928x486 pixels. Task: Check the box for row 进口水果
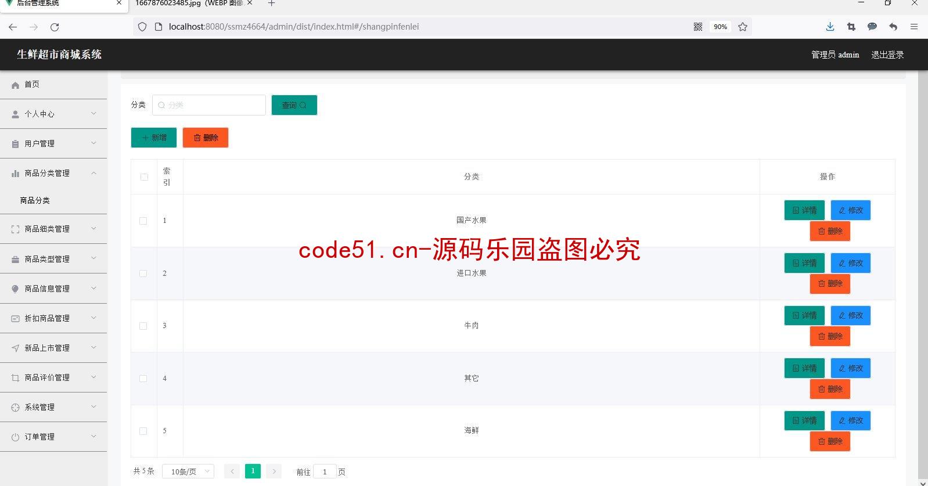point(143,273)
